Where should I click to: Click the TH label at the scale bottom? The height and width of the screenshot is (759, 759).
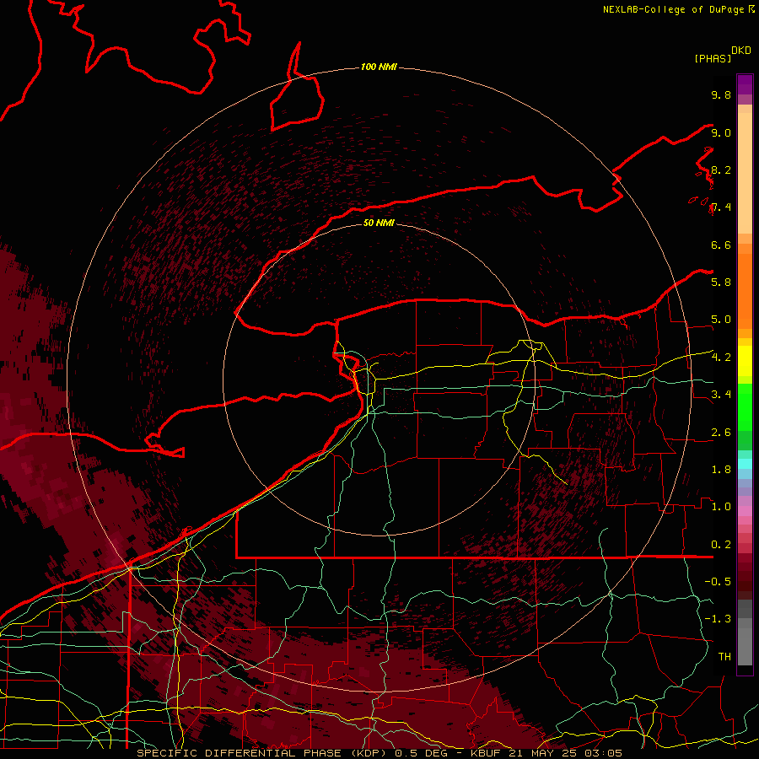pyautogui.click(x=724, y=656)
